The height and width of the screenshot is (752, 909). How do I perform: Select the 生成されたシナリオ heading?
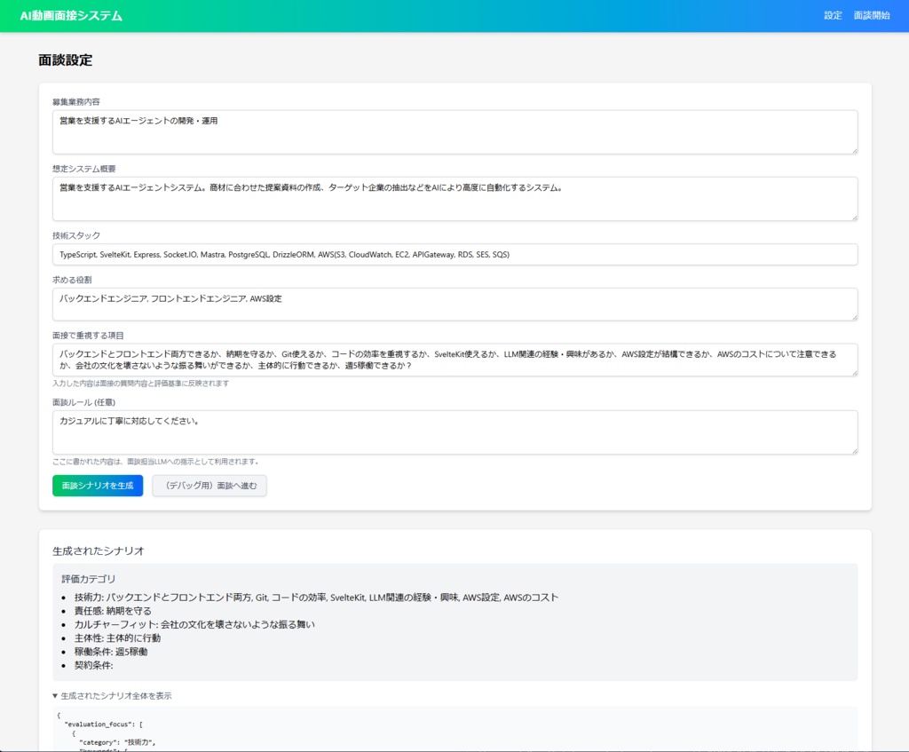click(x=99, y=550)
